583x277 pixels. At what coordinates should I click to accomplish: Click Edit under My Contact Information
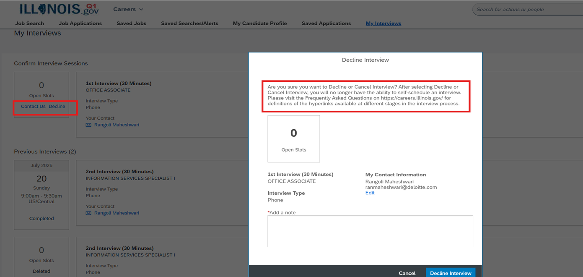pyautogui.click(x=370, y=193)
